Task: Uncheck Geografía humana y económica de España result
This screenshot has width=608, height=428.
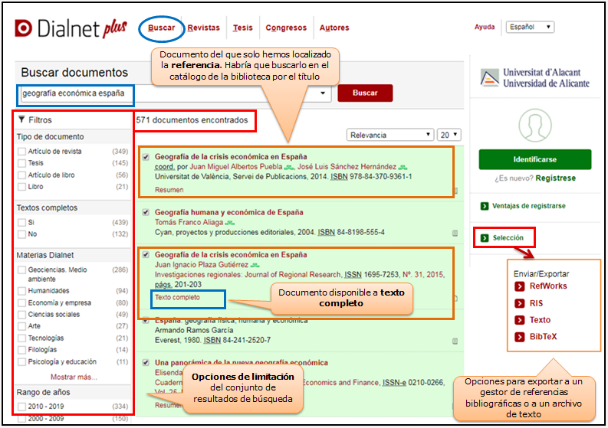Action: click(146, 212)
